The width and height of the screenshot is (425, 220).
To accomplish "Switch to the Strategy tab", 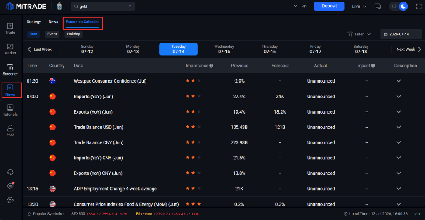I will tap(34, 22).
